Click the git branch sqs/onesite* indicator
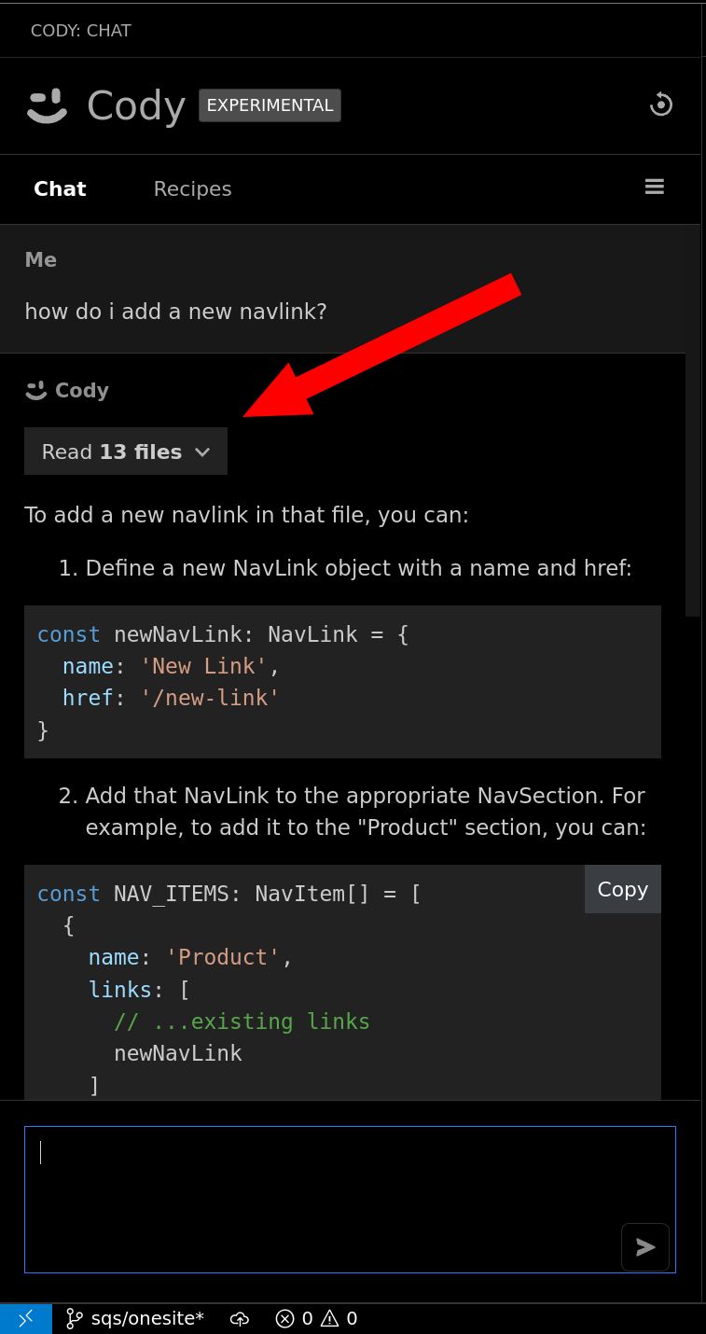This screenshot has height=1334, width=706. pos(135,1318)
